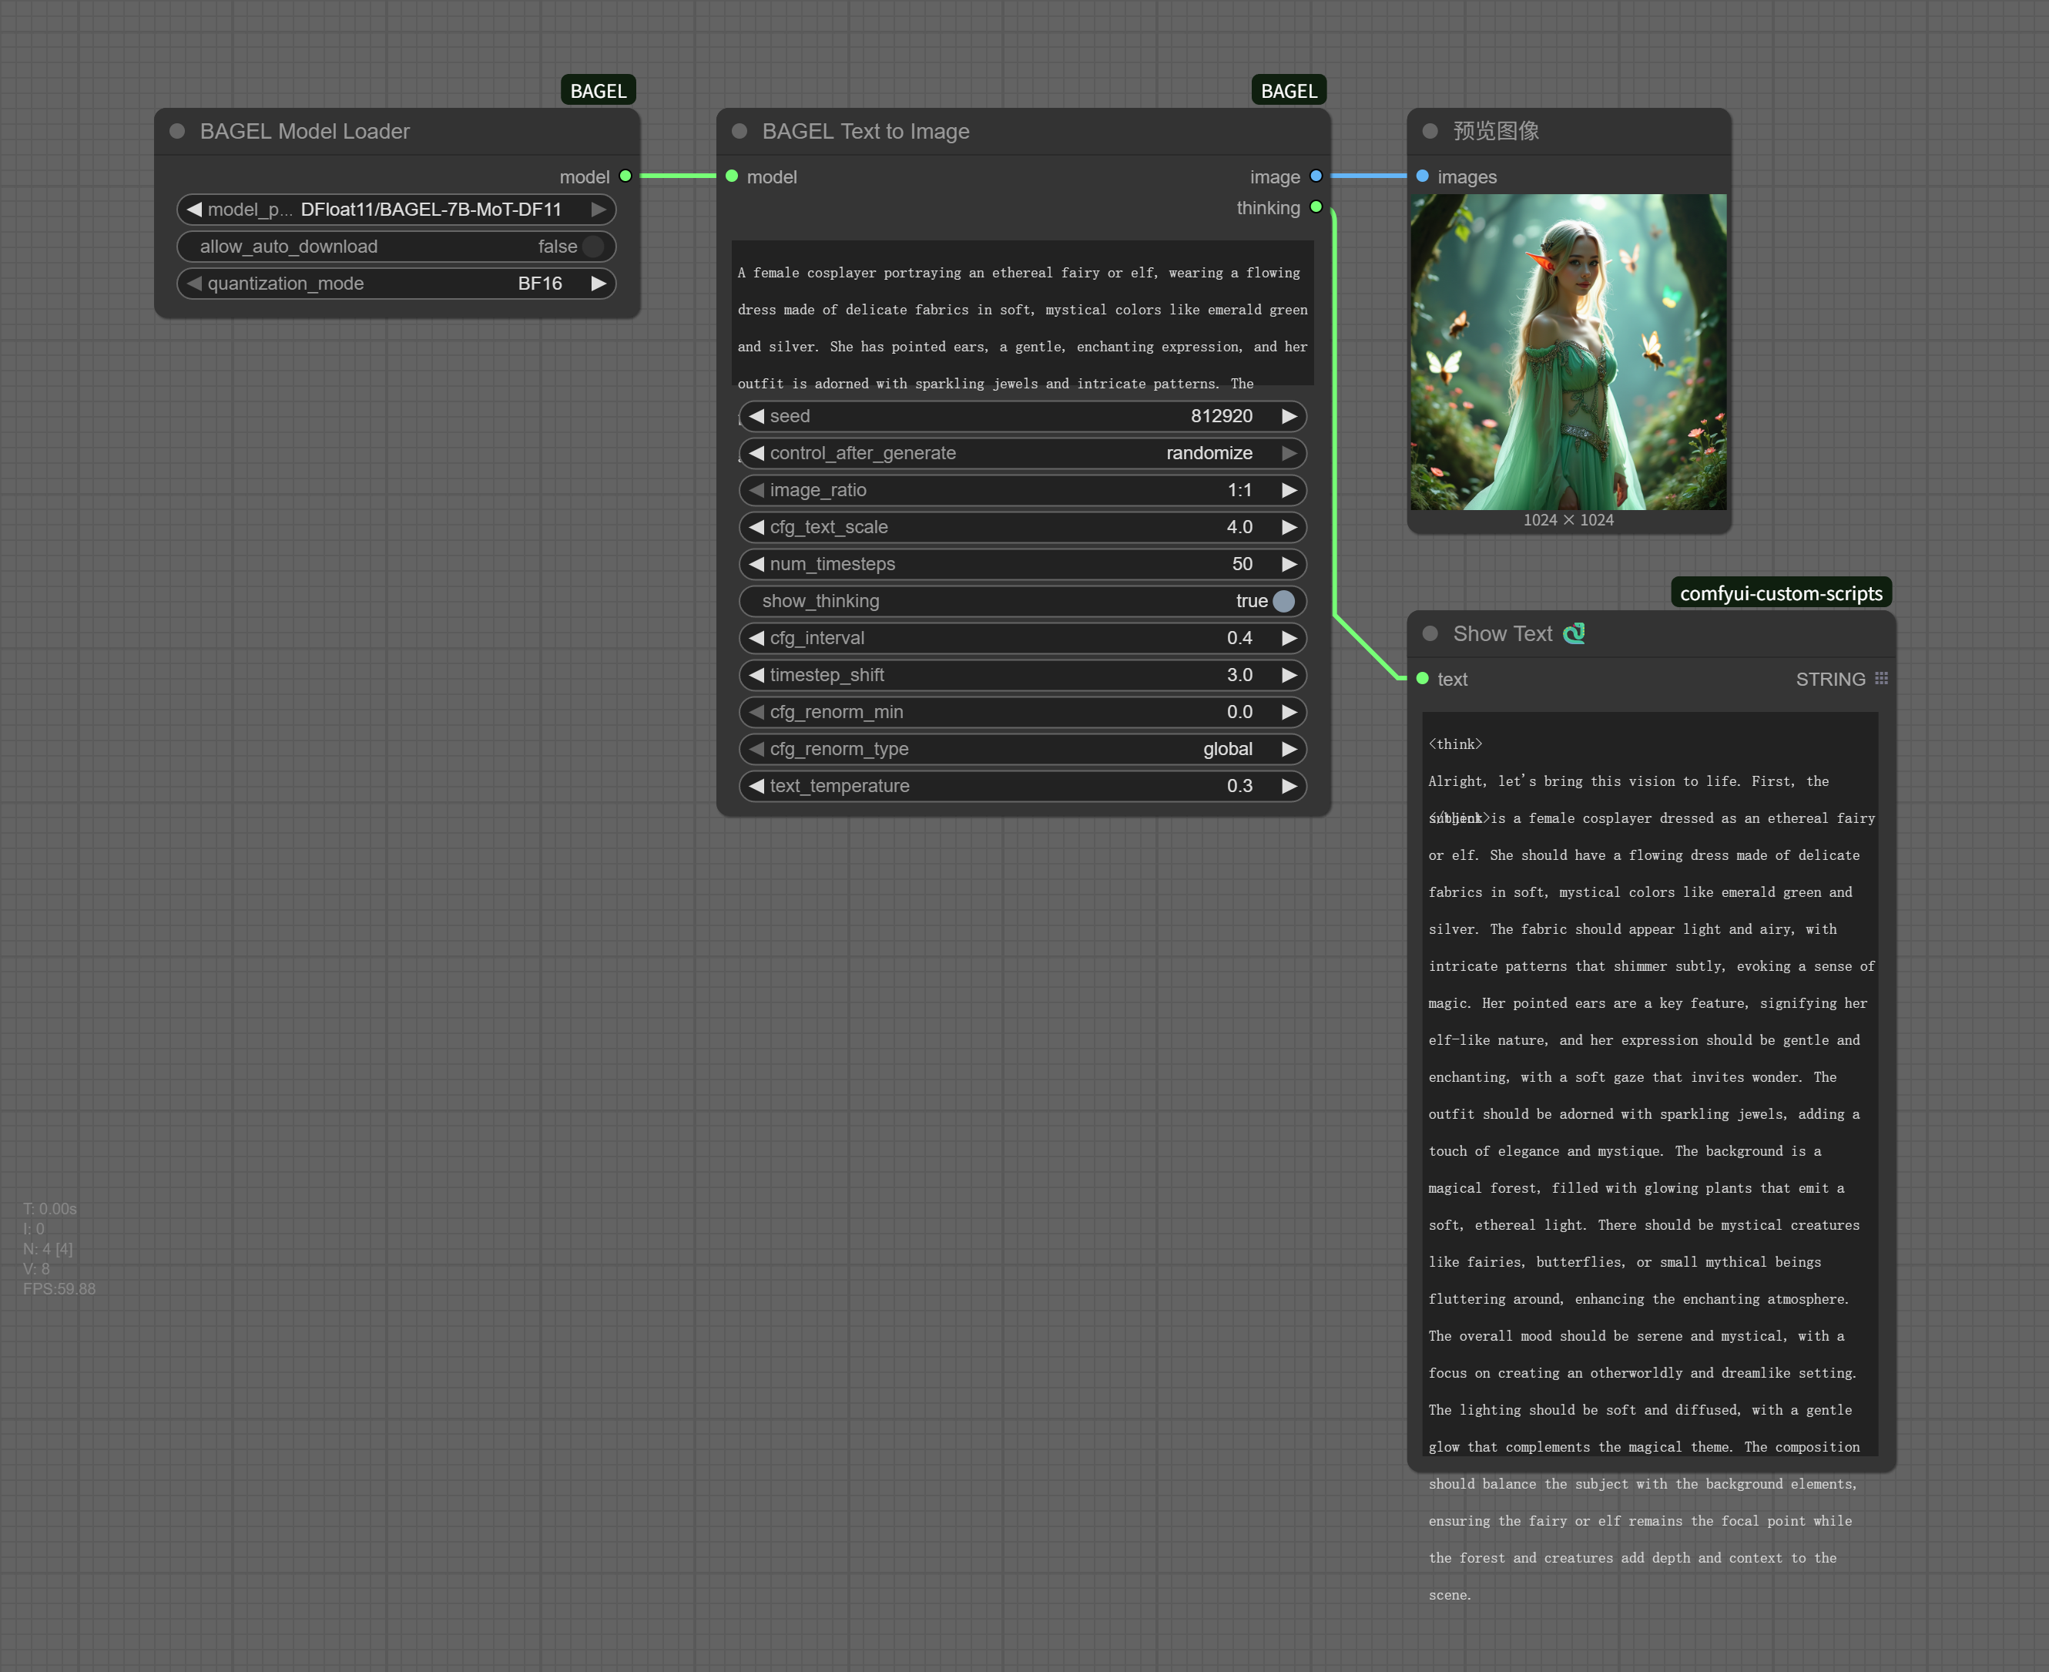Open quantization_mode BF16 dropdown

(397, 284)
